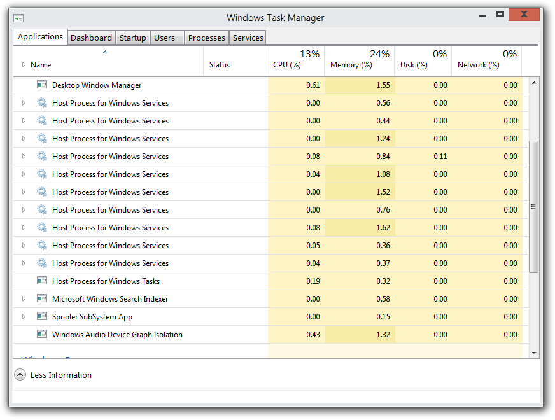Image resolution: width=555 pixels, height=420 pixels.
Task: Open the Startup tab
Action: click(132, 38)
